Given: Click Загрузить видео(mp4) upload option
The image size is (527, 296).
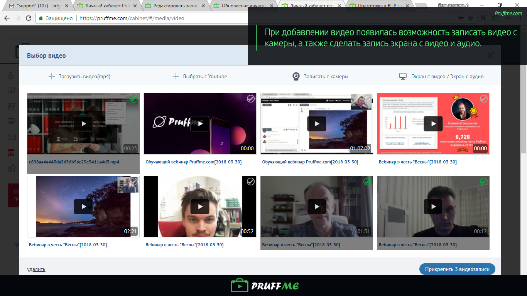Looking at the screenshot, I should pyautogui.click(x=79, y=76).
